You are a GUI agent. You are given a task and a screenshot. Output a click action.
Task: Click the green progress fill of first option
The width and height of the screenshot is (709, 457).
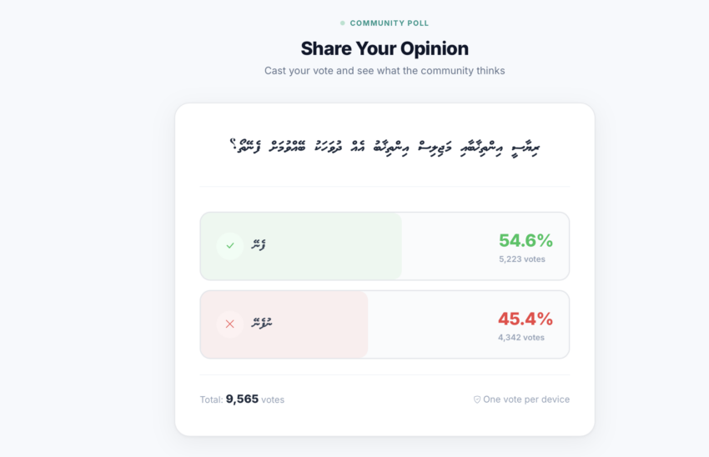(334, 267)
